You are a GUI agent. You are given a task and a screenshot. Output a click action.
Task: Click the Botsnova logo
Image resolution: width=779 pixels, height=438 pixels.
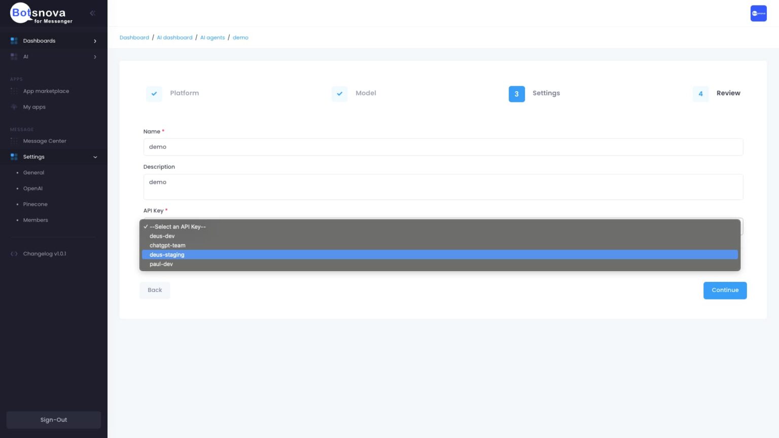[x=42, y=14]
